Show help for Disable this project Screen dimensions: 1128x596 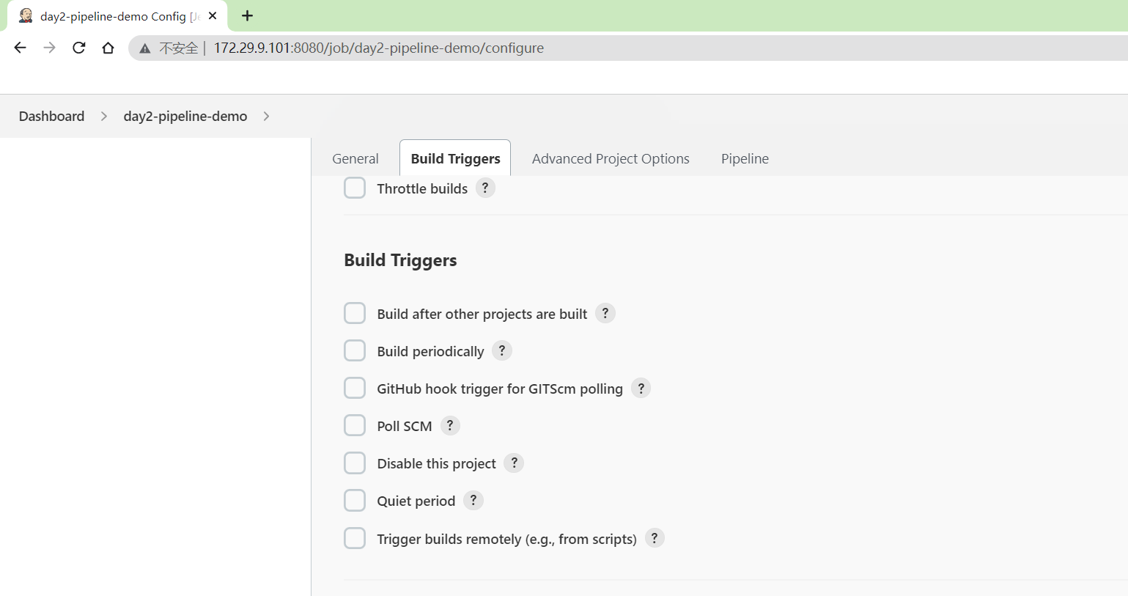(514, 463)
